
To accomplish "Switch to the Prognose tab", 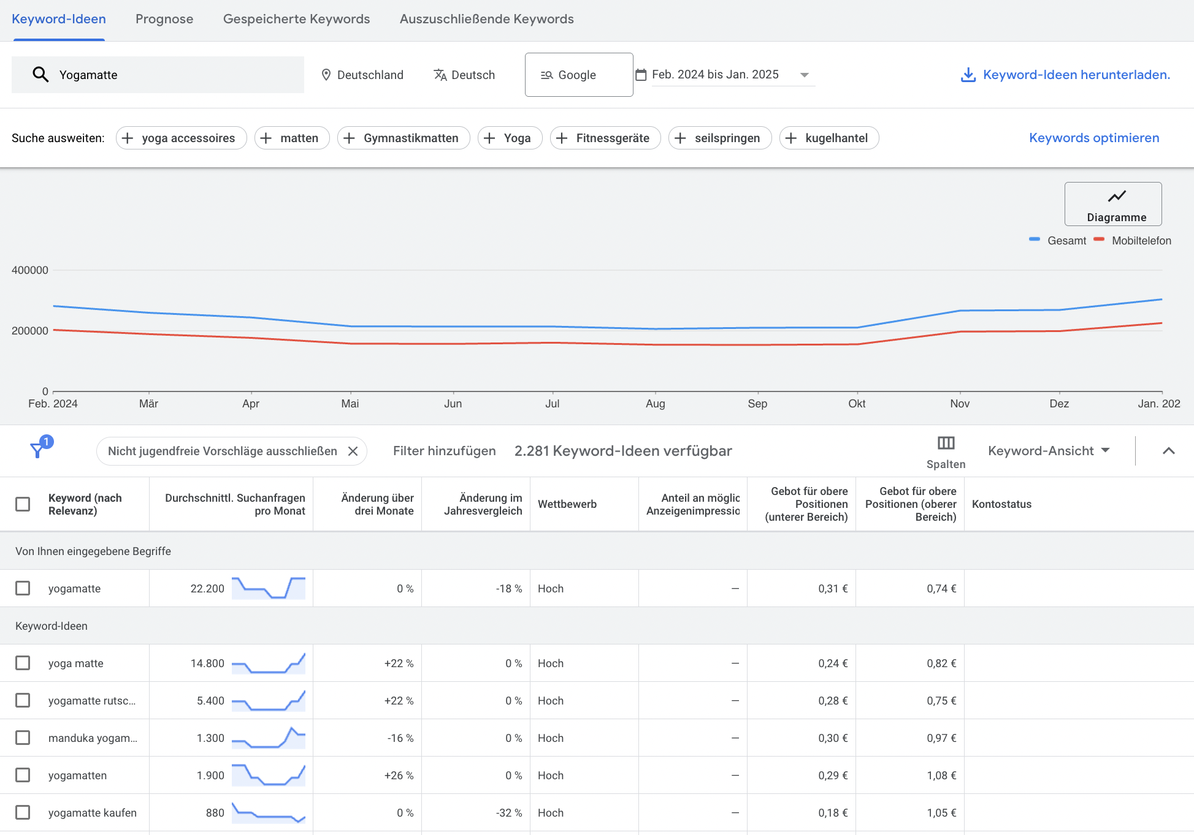I will tap(164, 19).
